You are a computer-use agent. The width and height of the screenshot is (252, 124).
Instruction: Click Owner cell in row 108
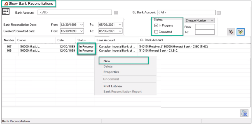click(x=30, y=51)
